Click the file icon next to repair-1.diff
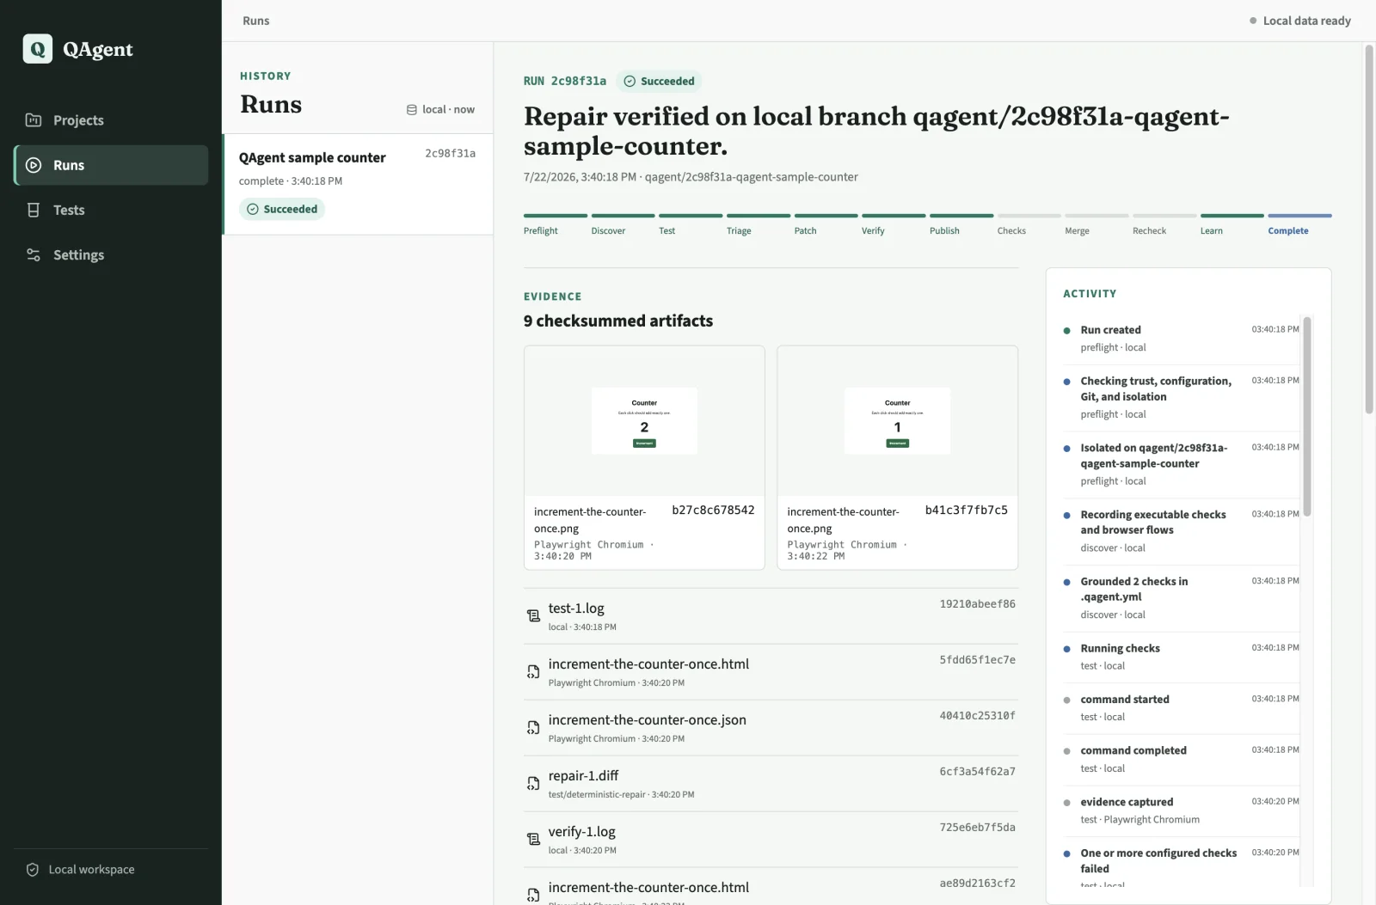The height and width of the screenshot is (905, 1376). coord(533,783)
